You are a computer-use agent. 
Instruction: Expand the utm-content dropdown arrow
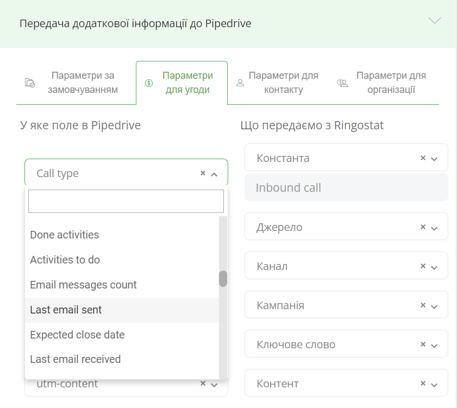[214, 385]
